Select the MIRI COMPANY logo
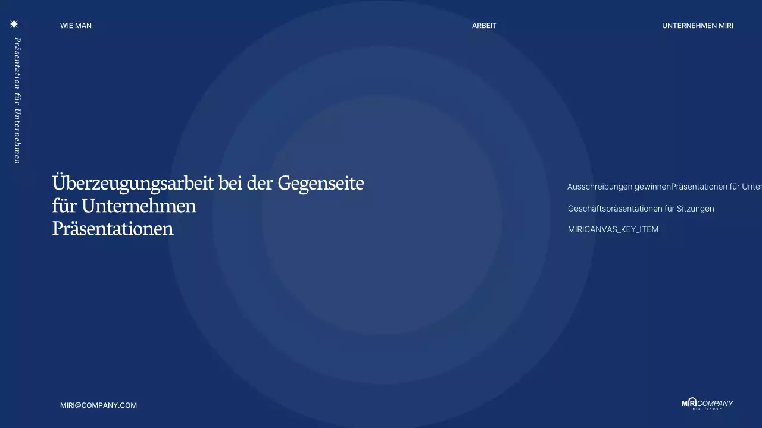This screenshot has height=428, width=762. pos(706,402)
